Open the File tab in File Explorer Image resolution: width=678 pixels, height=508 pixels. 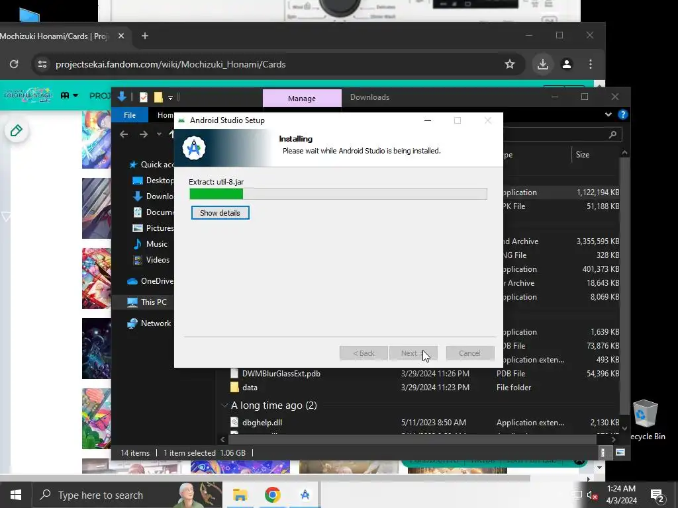(130, 115)
